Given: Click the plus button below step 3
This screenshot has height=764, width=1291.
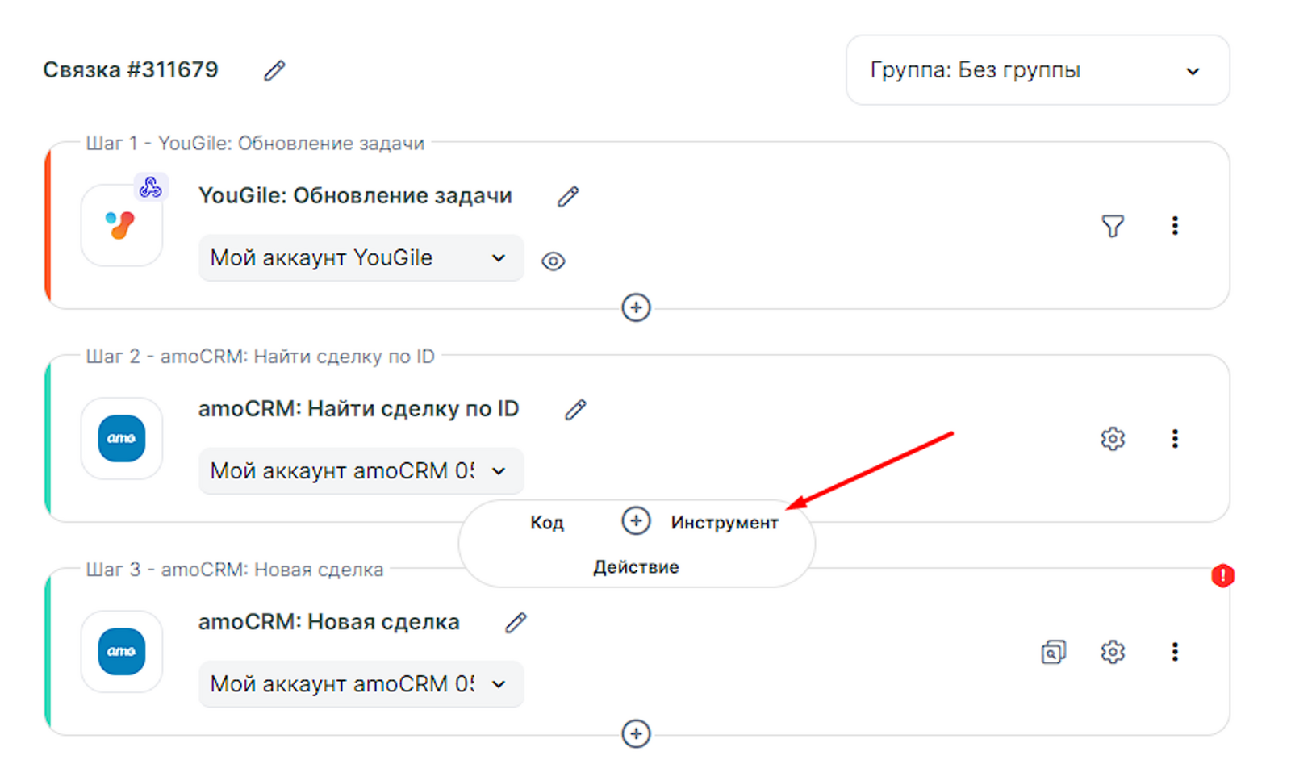Looking at the screenshot, I should pos(636,733).
